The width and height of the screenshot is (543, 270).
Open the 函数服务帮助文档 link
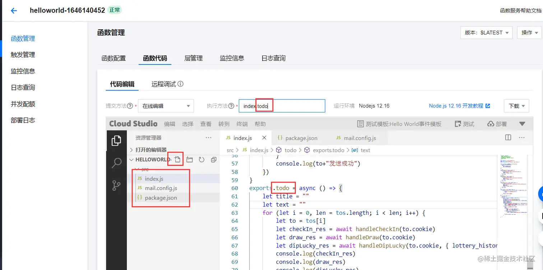[x=521, y=11]
